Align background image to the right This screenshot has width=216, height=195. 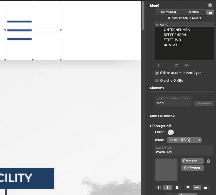click(x=176, y=188)
